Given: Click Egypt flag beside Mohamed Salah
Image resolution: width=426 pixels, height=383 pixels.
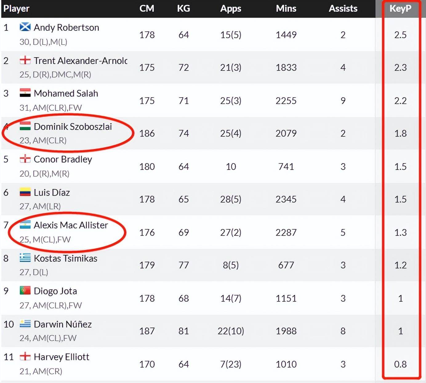Looking at the screenshot, I should point(25,93).
